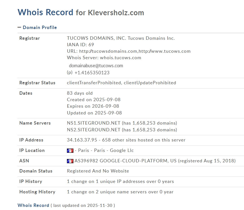Collapse the Domain Profile section
244x210 pixels.
pos(40,27)
